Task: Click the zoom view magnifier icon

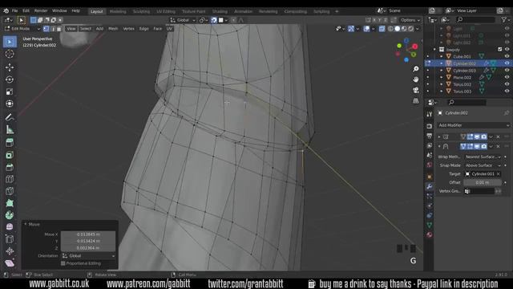Action: coord(415,69)
